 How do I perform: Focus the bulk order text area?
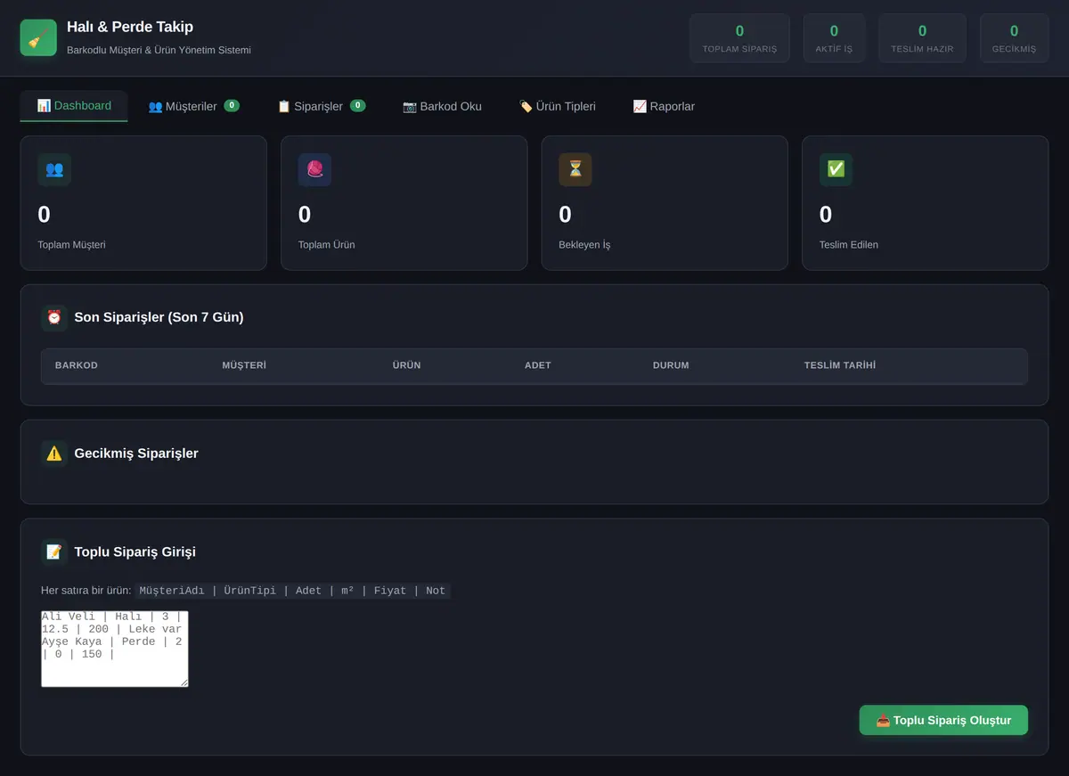115,649
